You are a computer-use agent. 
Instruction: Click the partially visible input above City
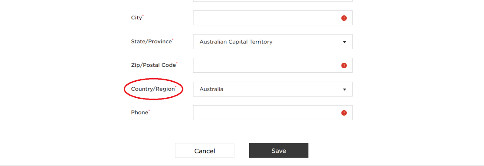273,1
